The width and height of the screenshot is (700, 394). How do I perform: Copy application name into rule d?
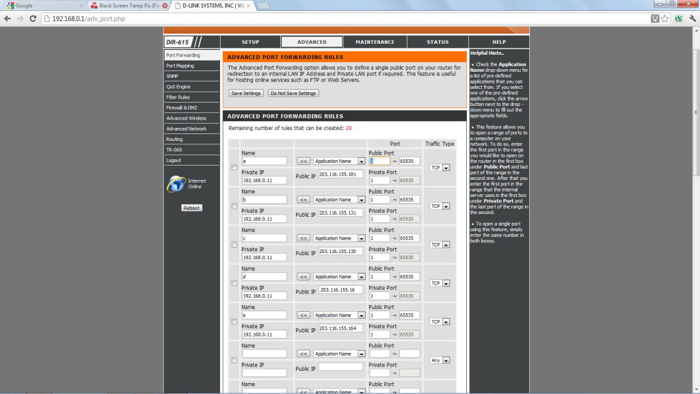(303, 276)
